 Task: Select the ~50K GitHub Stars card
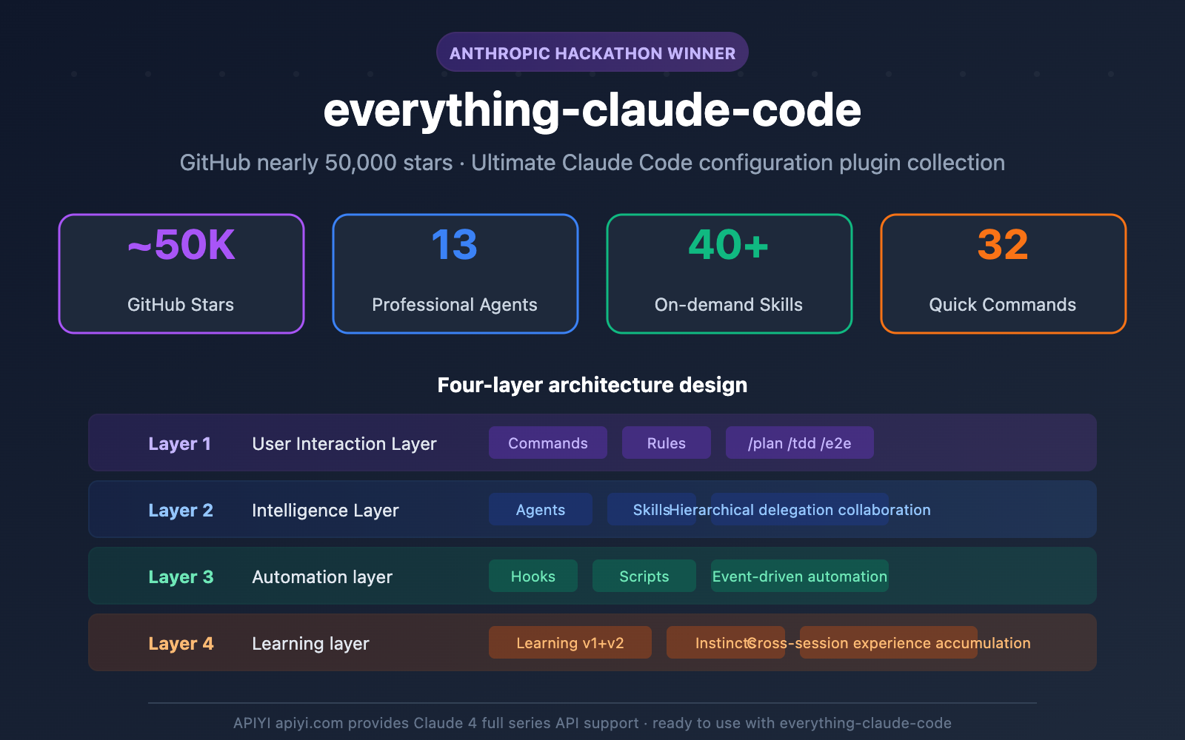pyautogui.click(x=180, y=273)
